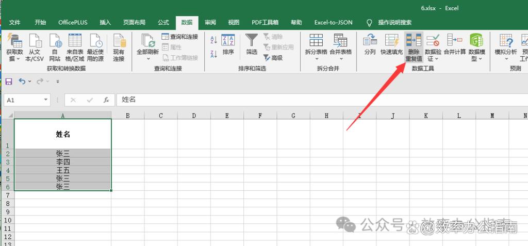Switch to the 公式 (Formulas) tab
The height and width of the screenshot is (246, 528).
(163, 23)
